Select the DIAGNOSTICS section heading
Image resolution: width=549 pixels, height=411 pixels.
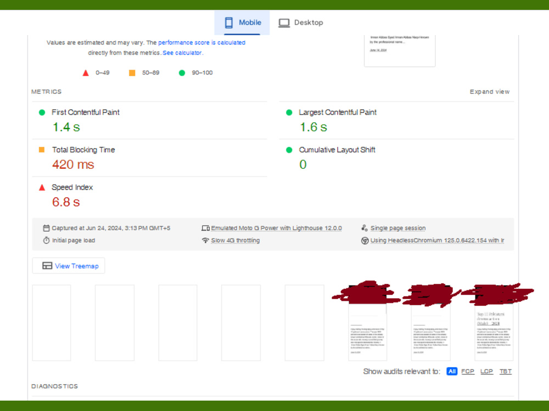(54, 386)
